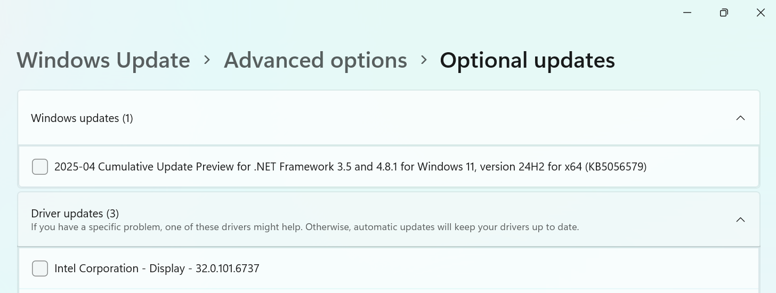Check the 2025-04 Cumulative Update Preview checkbox
This screenshot has height=293, width=776.
click(x=40, y=167)
